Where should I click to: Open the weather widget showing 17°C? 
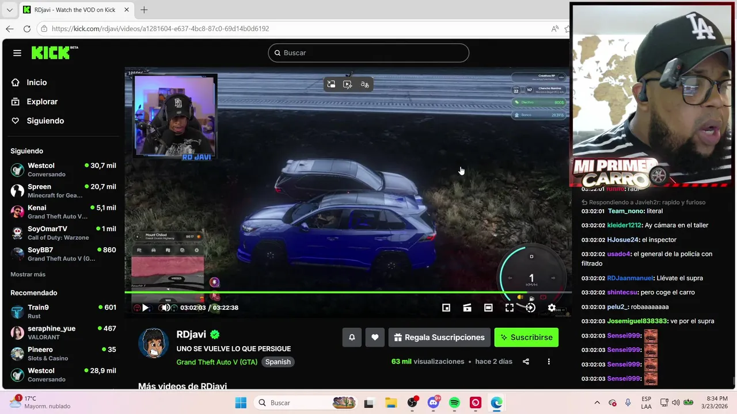pyautogui.click(x=39, y=402)
